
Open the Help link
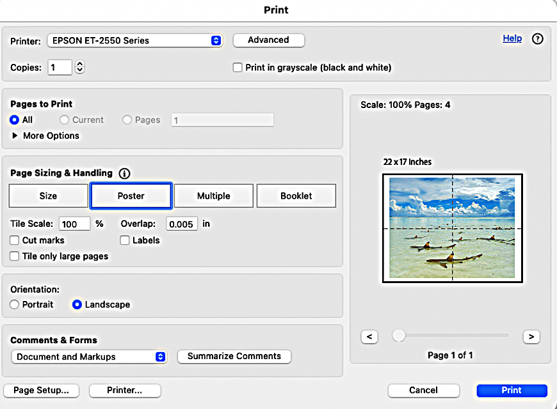coord(512,38)
